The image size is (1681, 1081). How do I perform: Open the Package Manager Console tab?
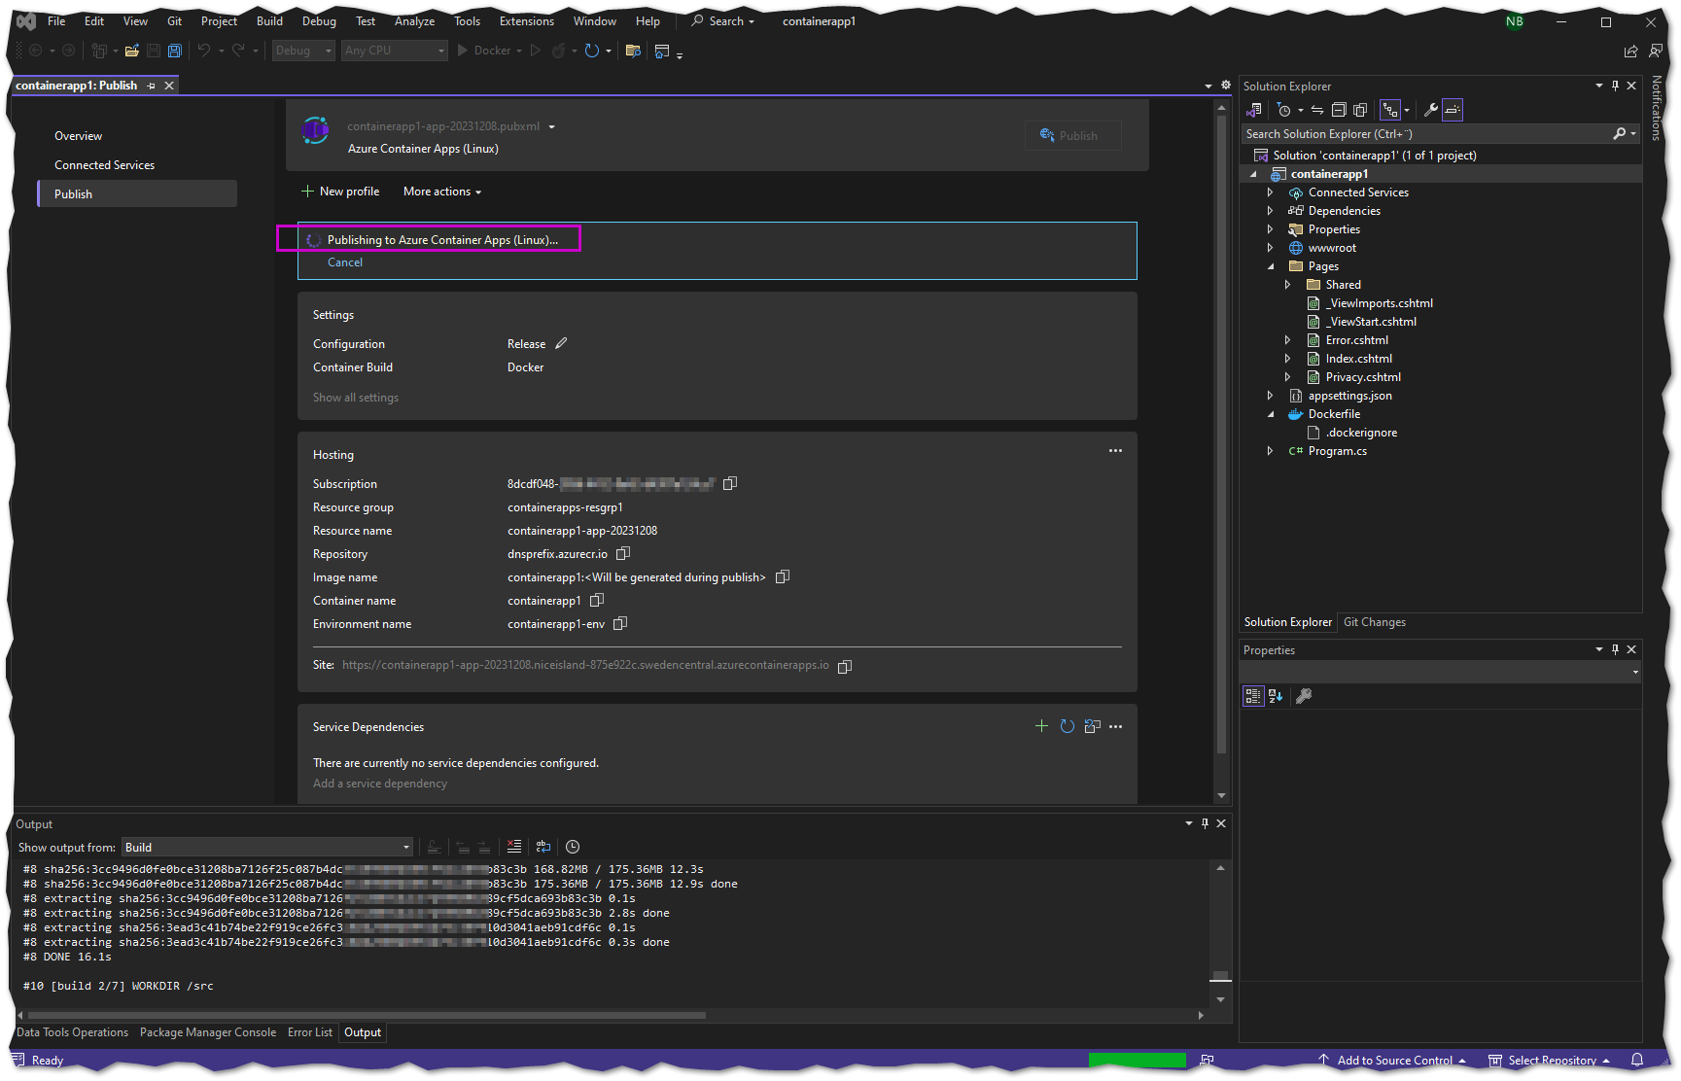(207, 1032)
